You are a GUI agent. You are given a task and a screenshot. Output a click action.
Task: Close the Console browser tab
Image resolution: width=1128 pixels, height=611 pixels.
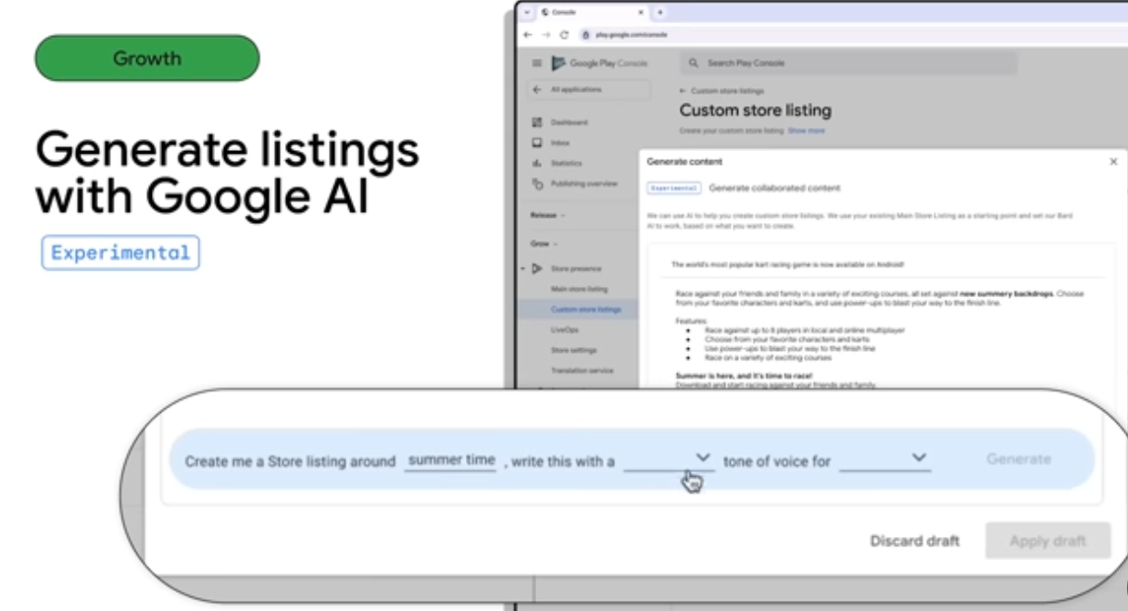coord(641,12)
